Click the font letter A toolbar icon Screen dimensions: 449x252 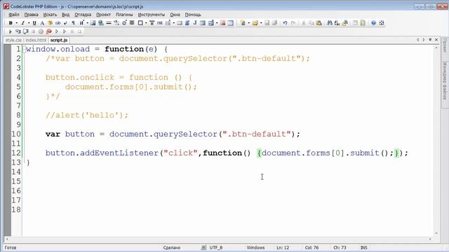42,23
